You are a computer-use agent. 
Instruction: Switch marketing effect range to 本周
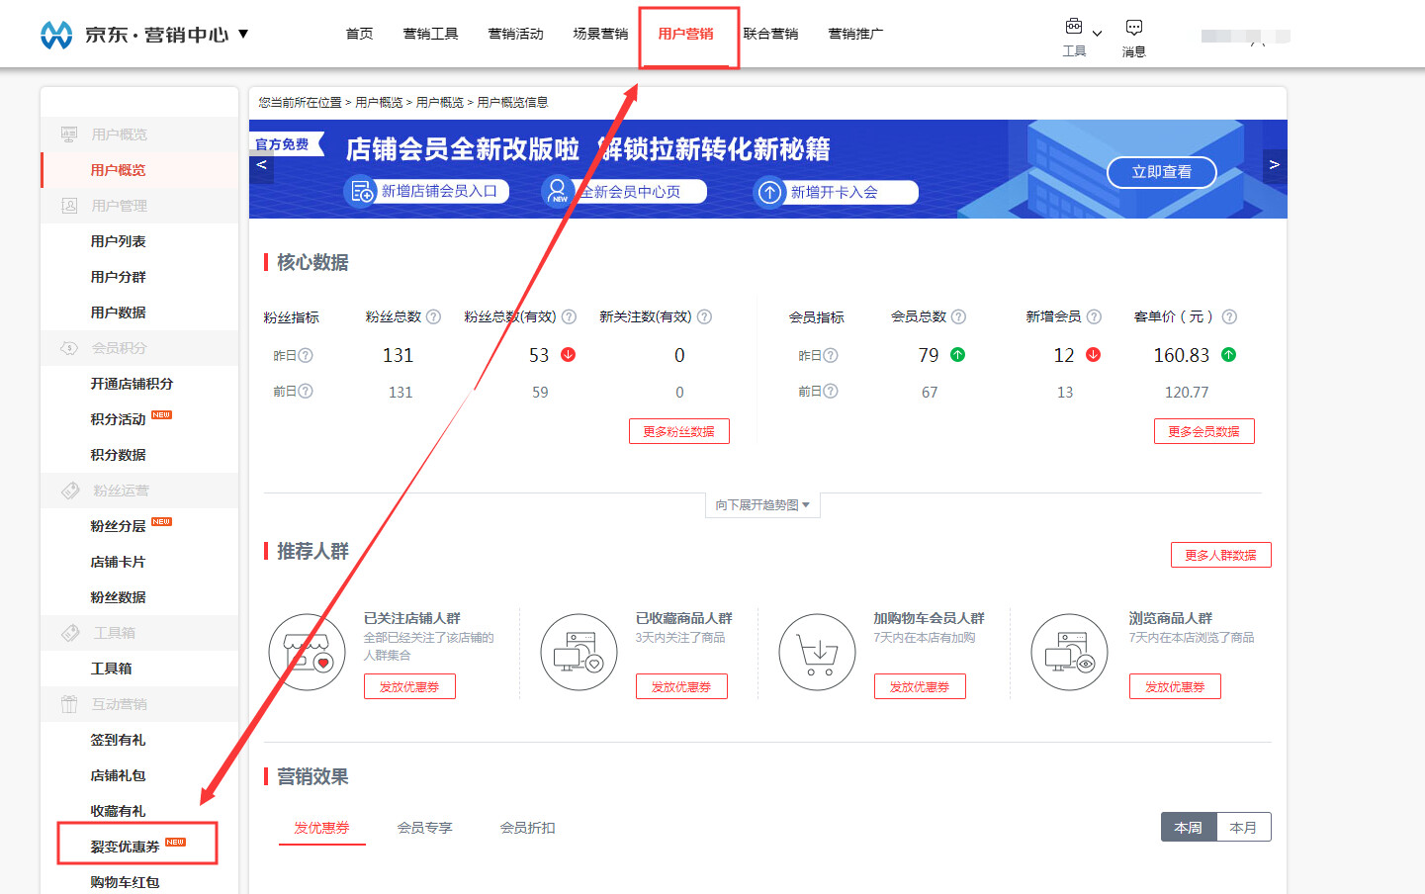(1189, 828)
